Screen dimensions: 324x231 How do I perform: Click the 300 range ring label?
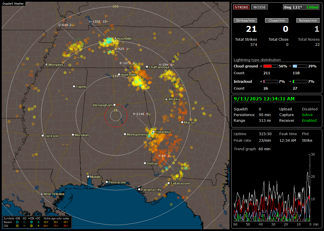(x=115, y=6)
